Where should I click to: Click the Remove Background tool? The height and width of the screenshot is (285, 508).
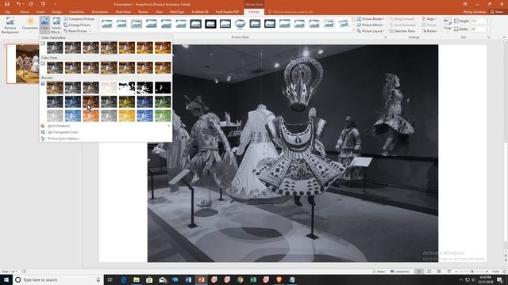coord(10,25)
